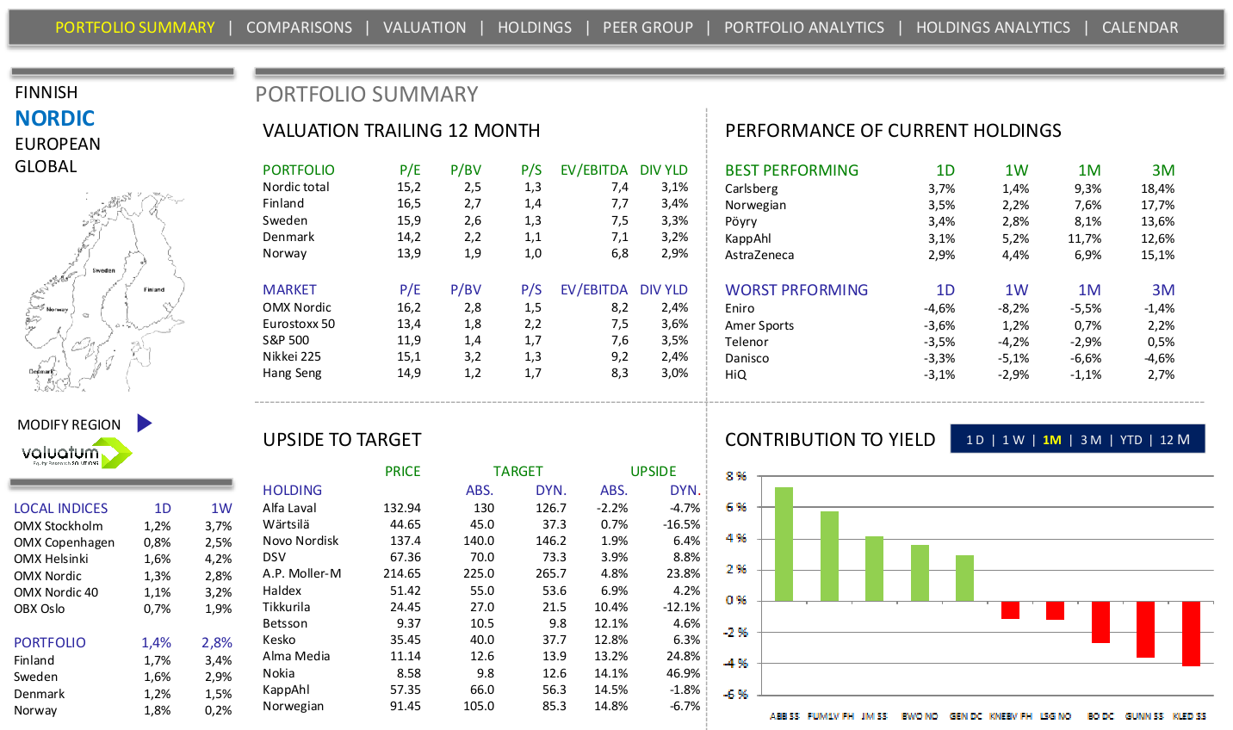Click Tikkurila holding
Viewport: 1233px width, 730px height.
[x=286, y=607]
